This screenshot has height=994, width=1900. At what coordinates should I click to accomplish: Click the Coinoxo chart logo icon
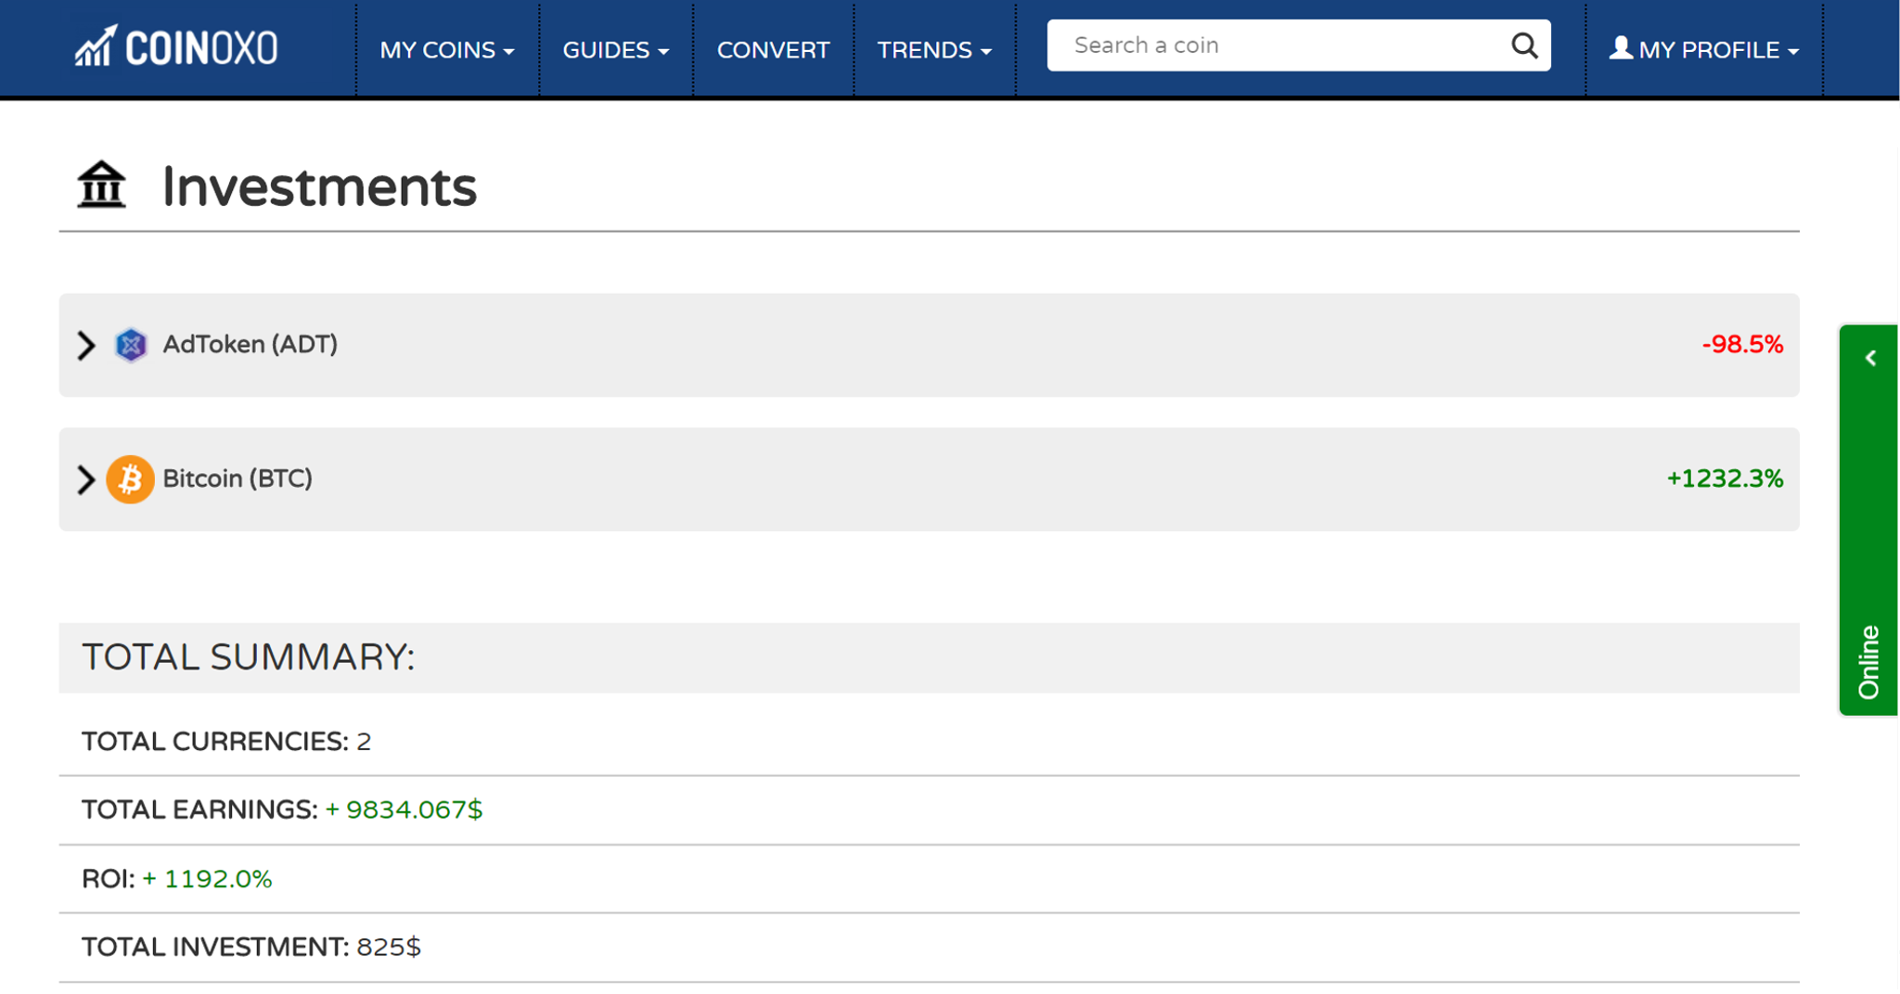96,46
